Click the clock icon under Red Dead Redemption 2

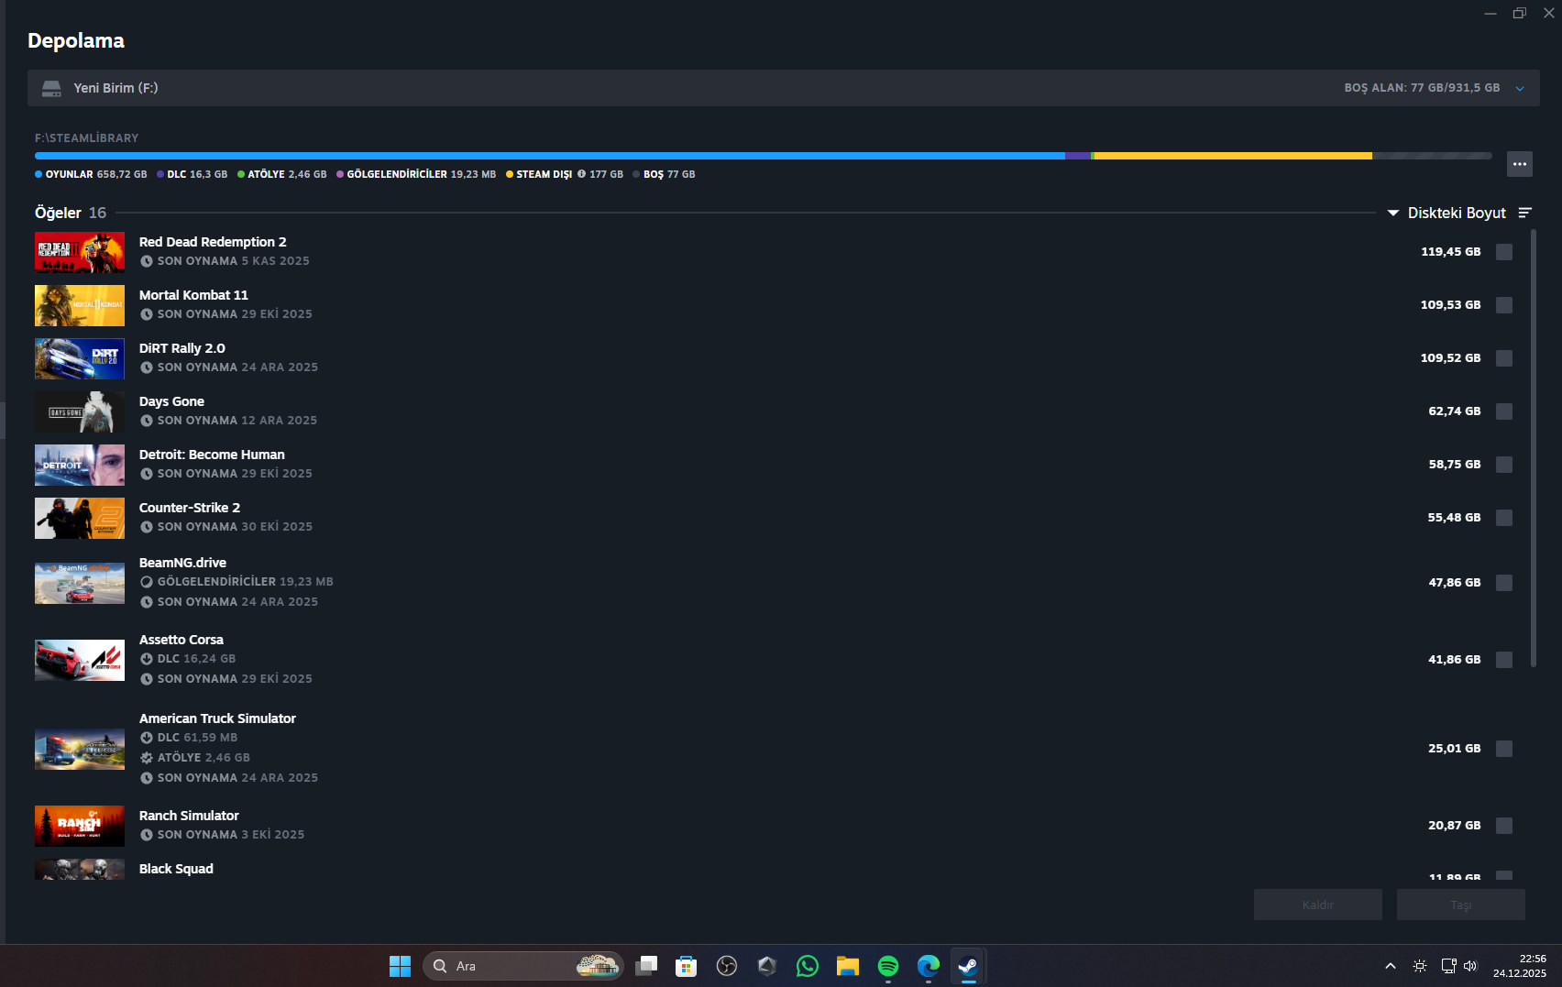pos(147,261)
